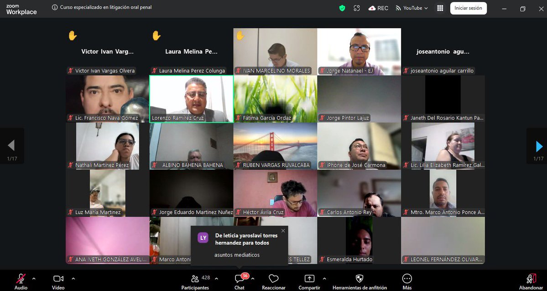Select Lic. Francisco Nava Gómez video tile
The height and width of the screenshot is (291, 547).
108,99
